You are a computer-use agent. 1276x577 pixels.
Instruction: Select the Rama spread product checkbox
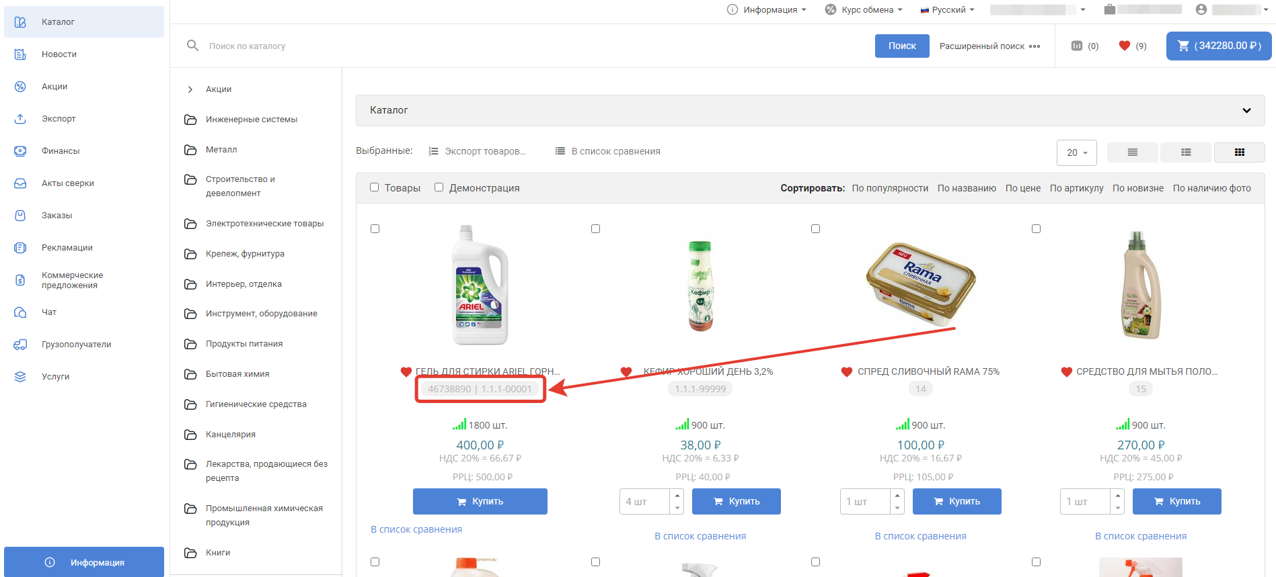point(815,229)
